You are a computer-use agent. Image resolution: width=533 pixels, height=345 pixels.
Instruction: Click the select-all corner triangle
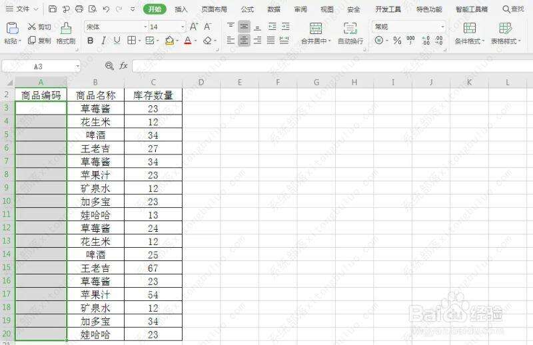(10, 83)
